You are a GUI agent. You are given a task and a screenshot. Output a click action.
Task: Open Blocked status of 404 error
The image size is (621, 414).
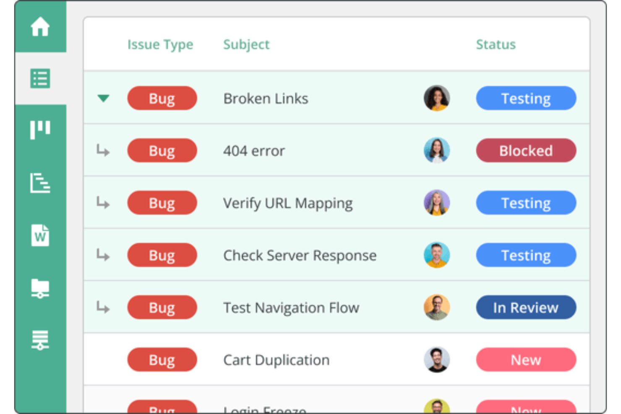(x=526, y=151)
